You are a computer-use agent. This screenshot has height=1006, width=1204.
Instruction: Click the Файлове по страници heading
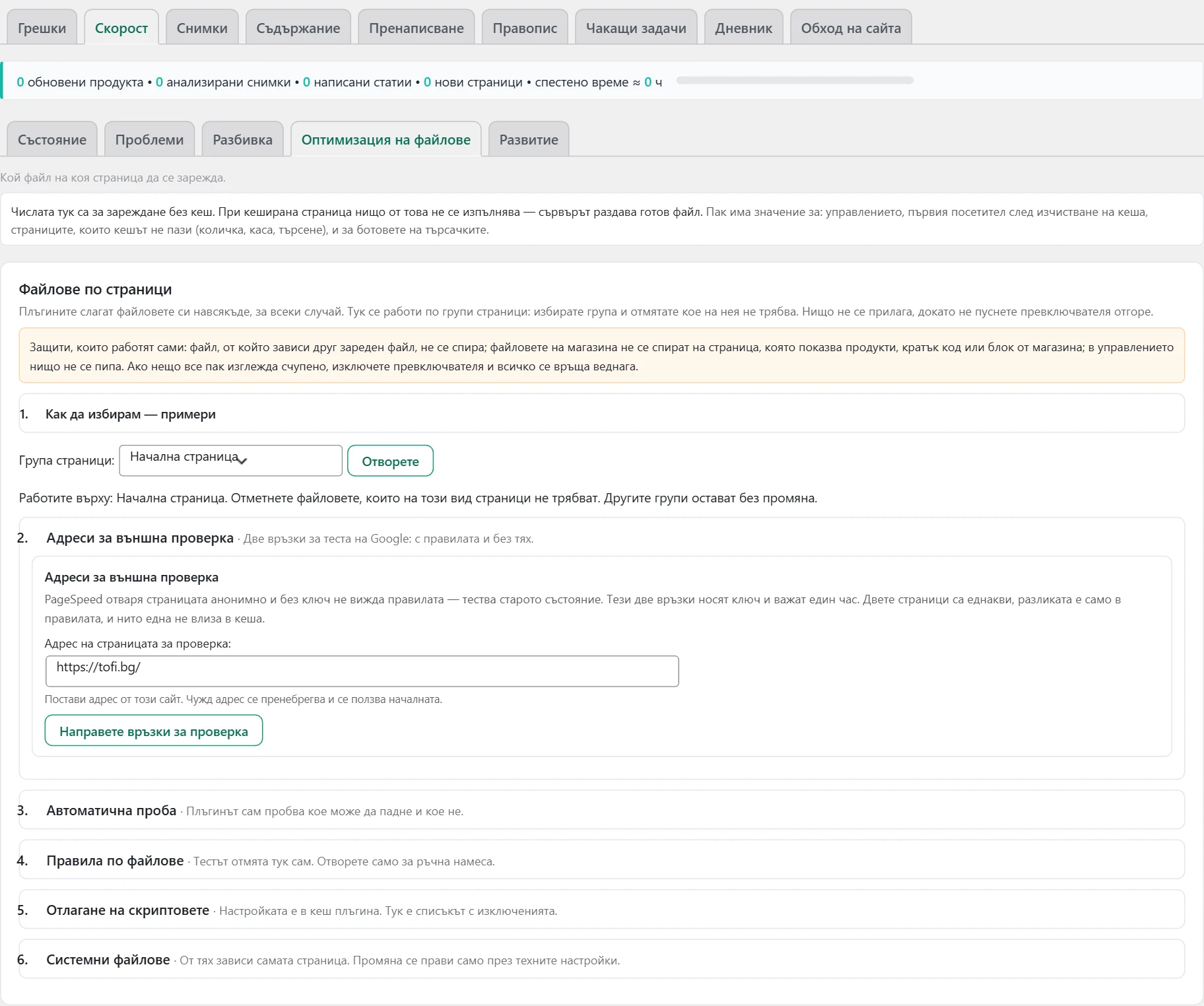[x=95, y=289]
